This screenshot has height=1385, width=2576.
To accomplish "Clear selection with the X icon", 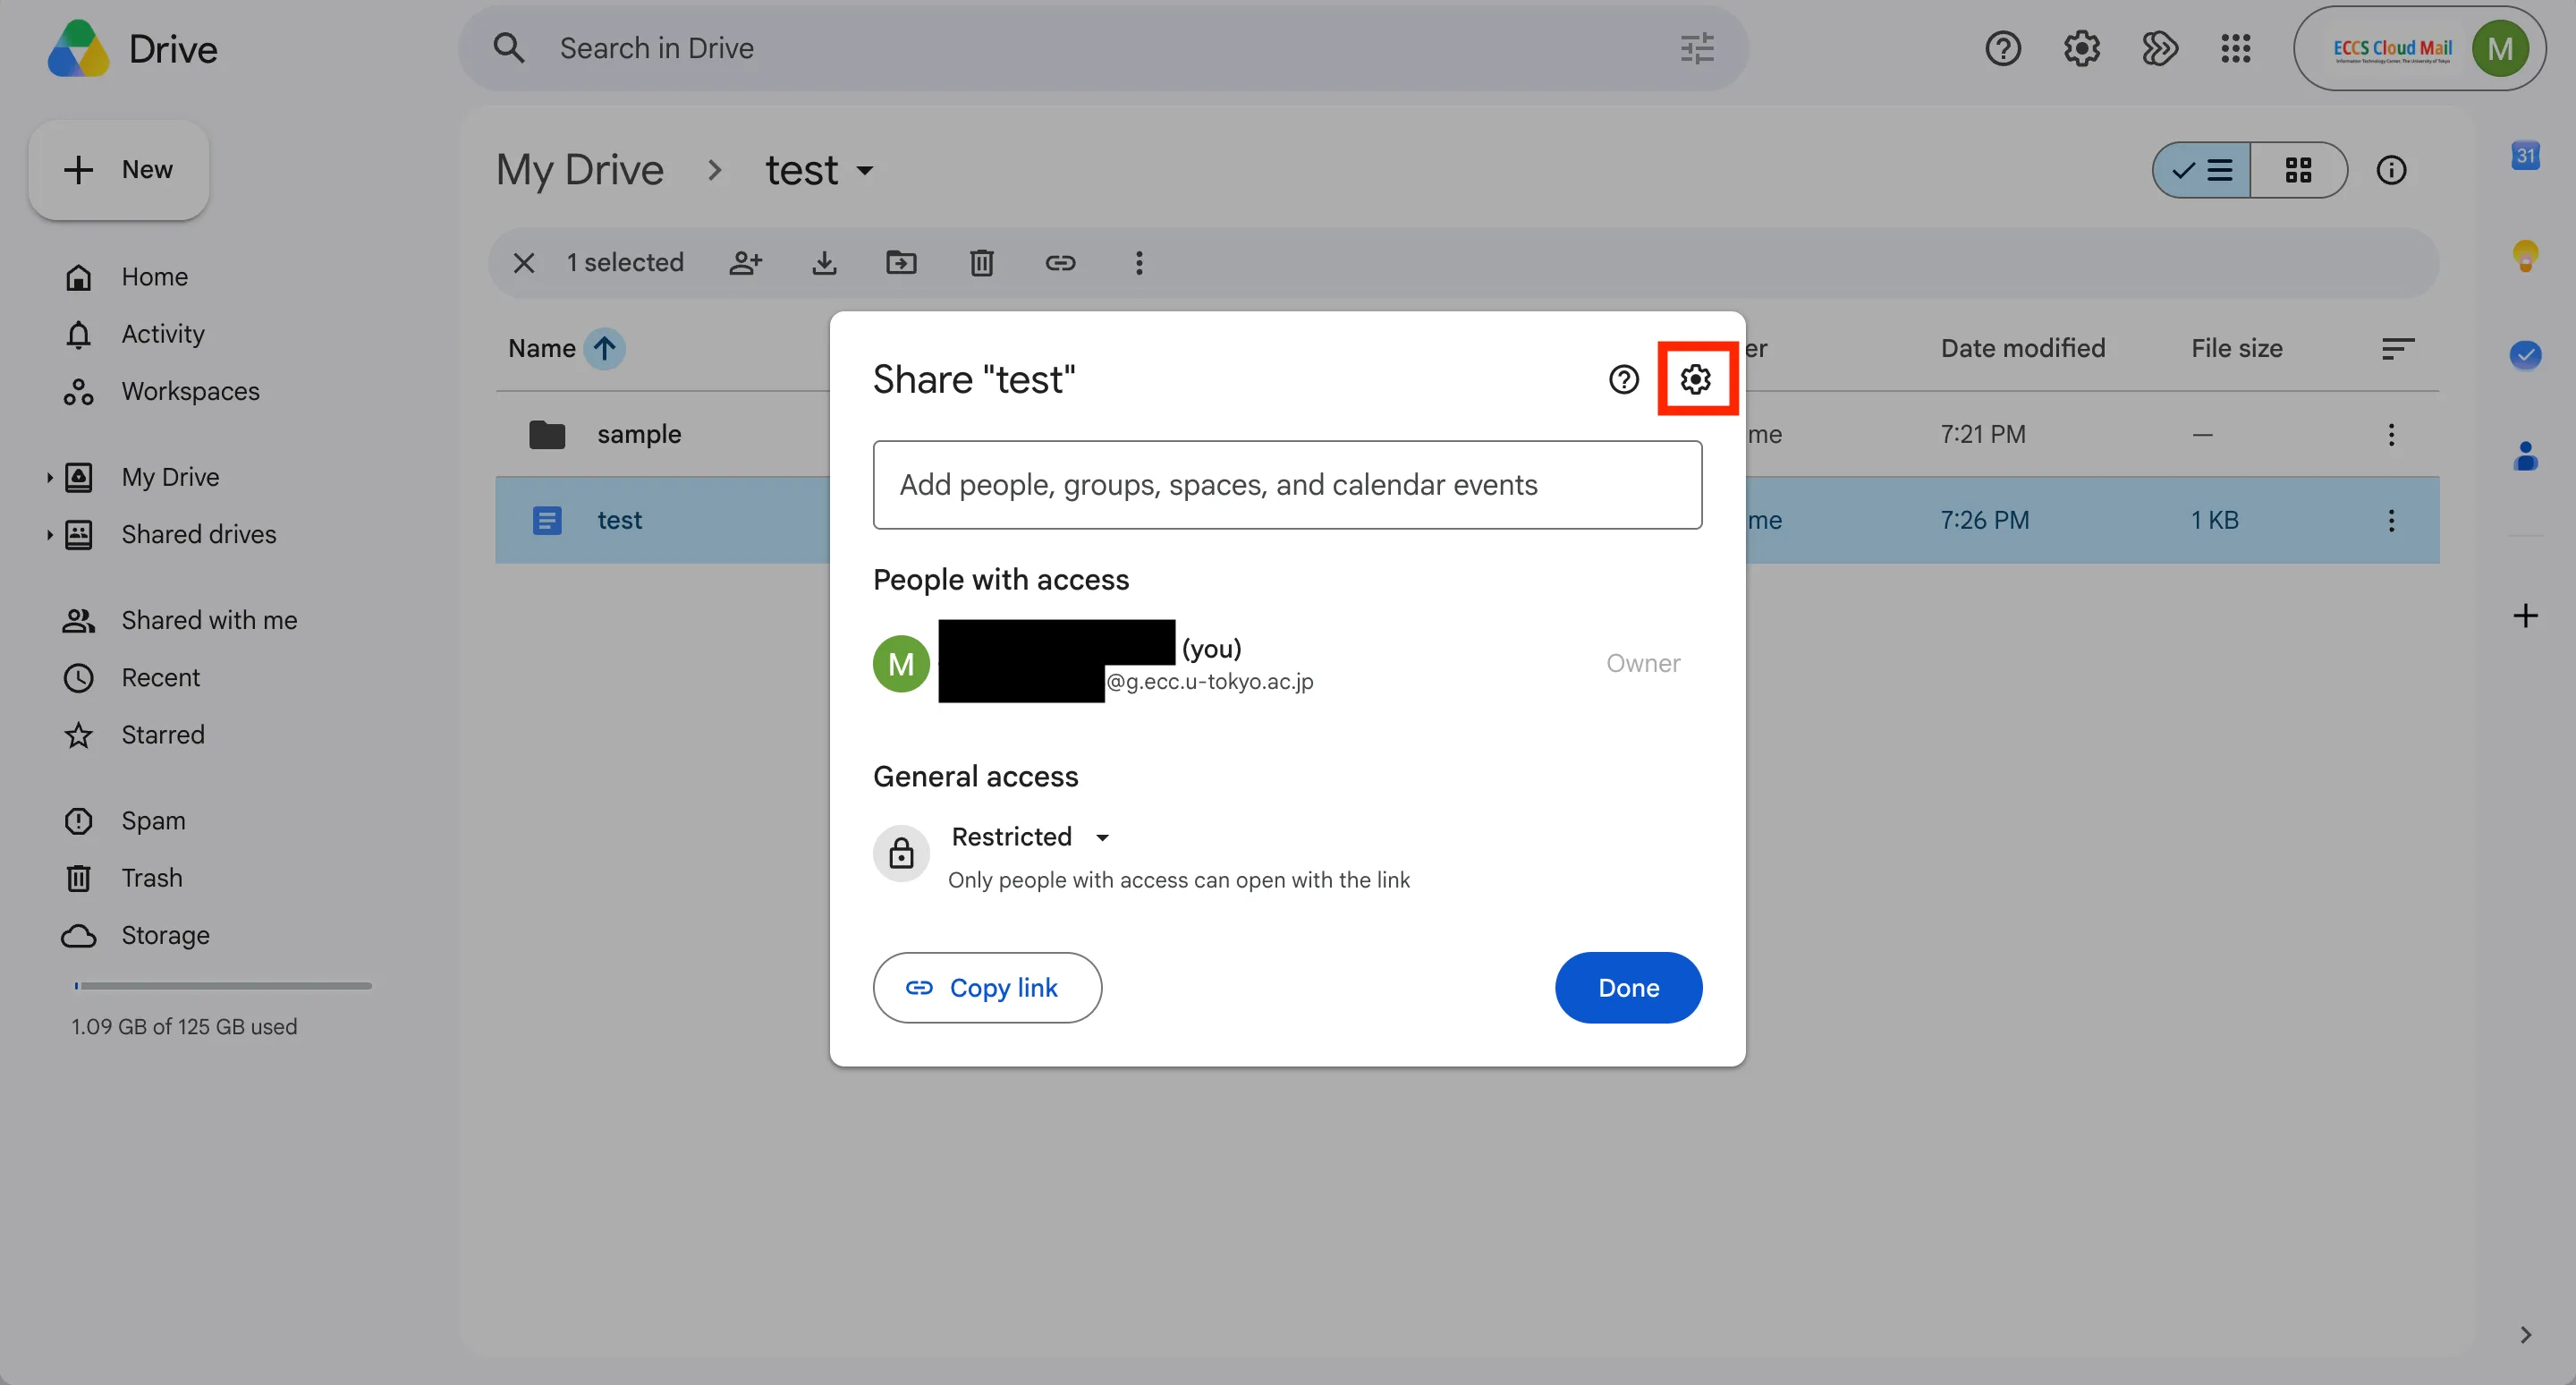I will 524,263.
